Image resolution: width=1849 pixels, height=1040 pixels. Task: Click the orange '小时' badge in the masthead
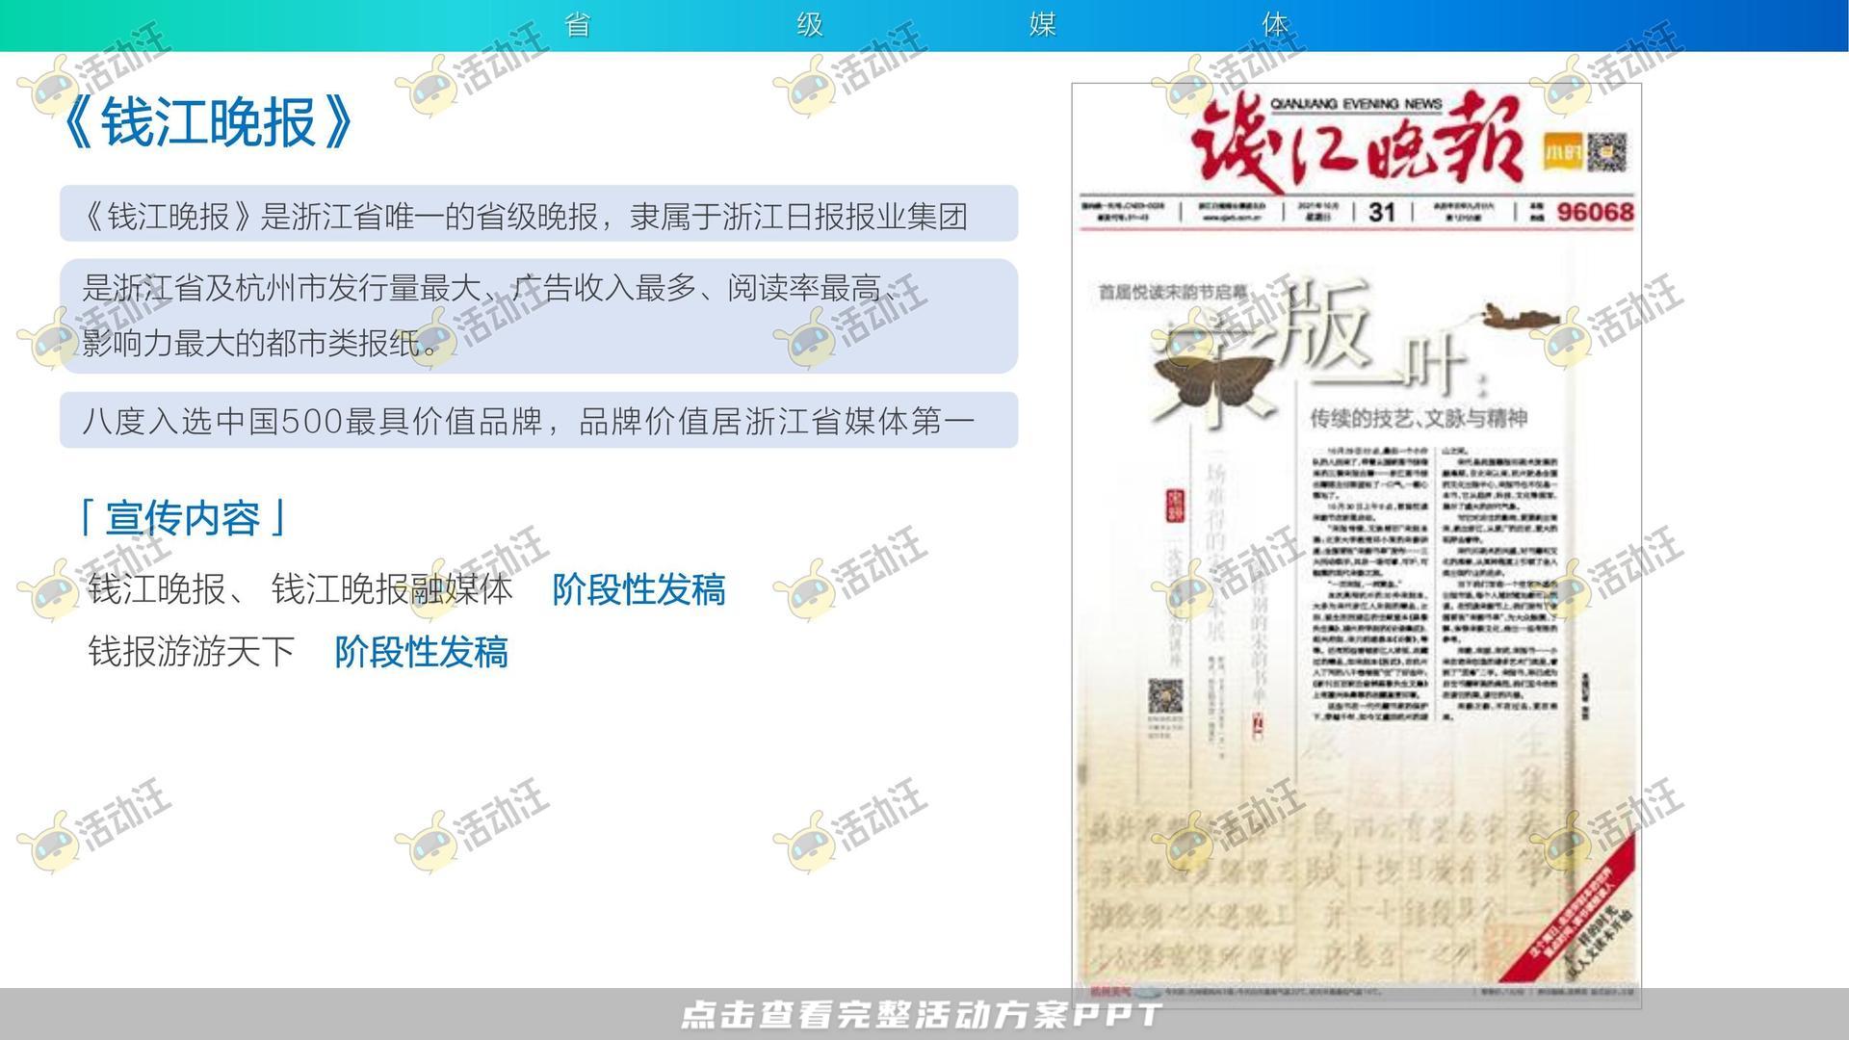(x=1562, y=153)
